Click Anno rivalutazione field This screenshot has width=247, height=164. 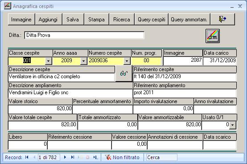click(215, 109)
